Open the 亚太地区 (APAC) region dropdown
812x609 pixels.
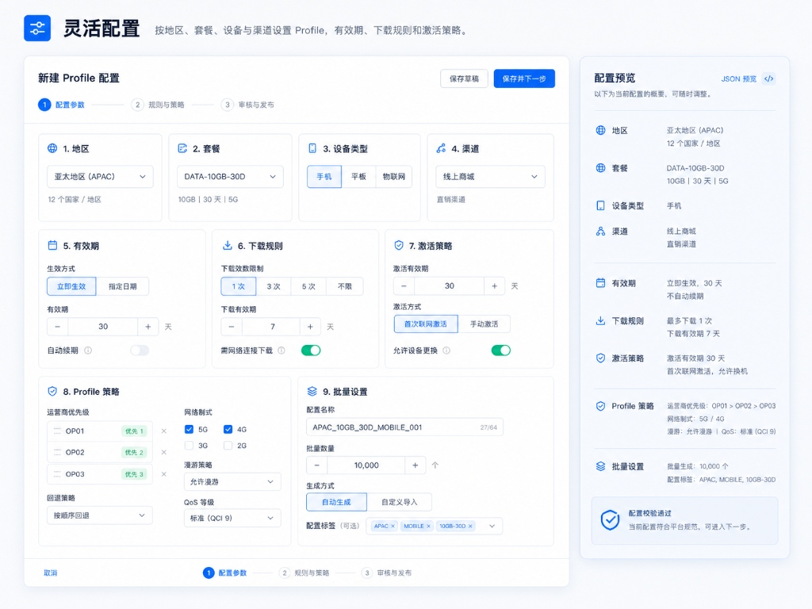100,177
